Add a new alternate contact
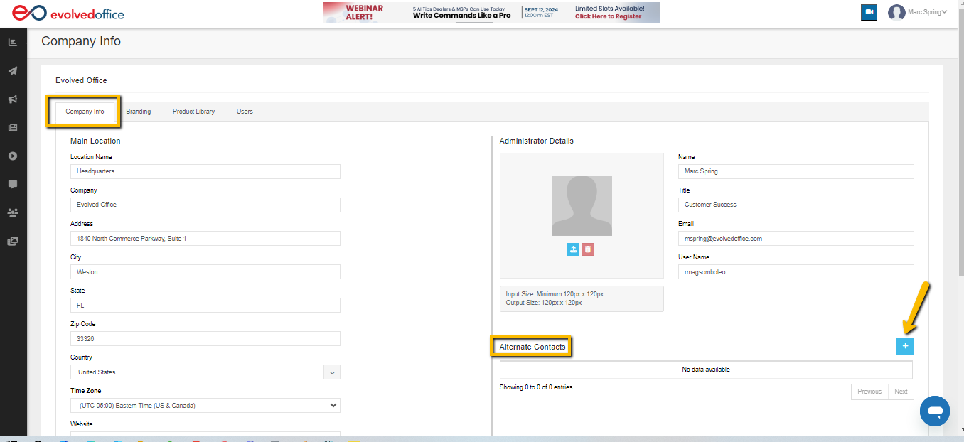 click(x=905, y=346)
